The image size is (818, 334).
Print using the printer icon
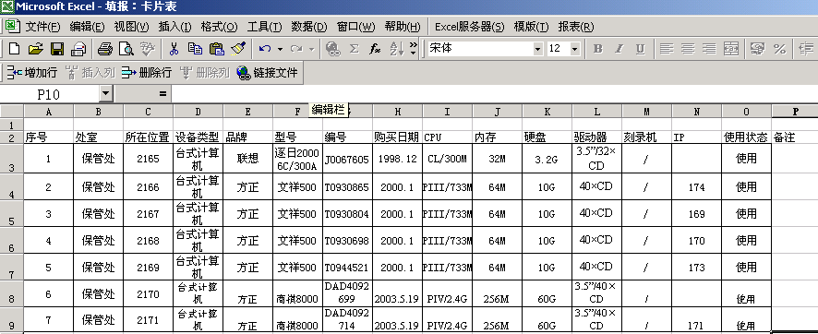click(105, 49)
